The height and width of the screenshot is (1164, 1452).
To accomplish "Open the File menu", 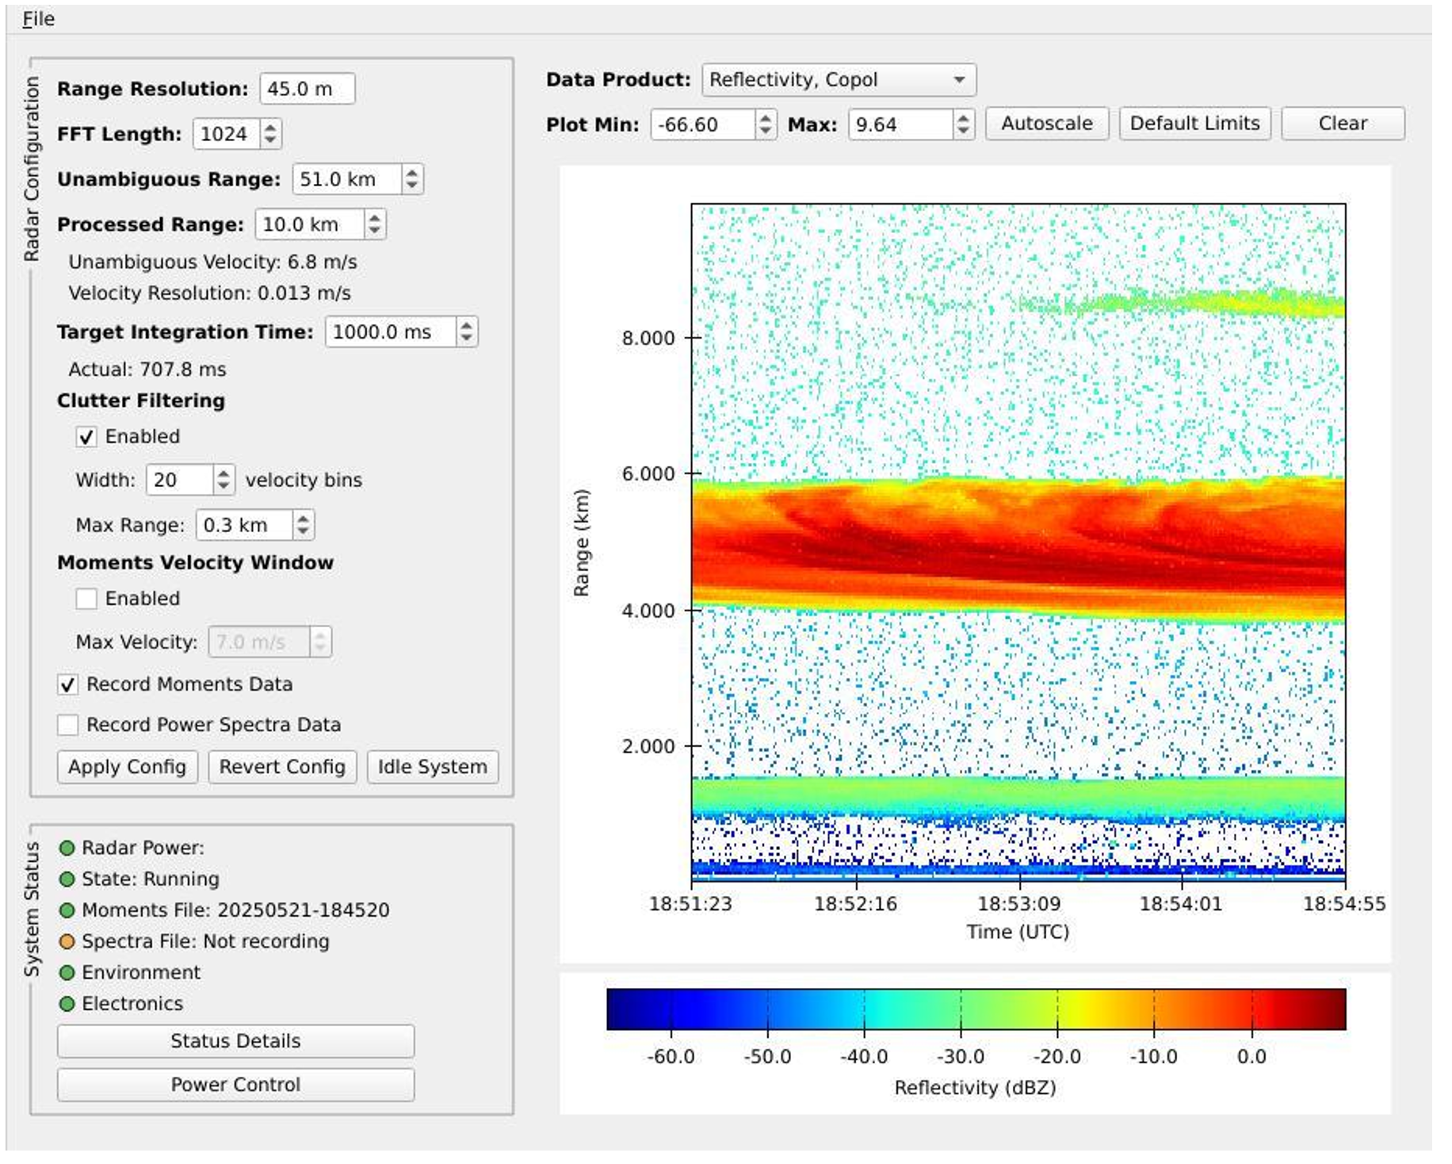I will [x=38, y=19].
